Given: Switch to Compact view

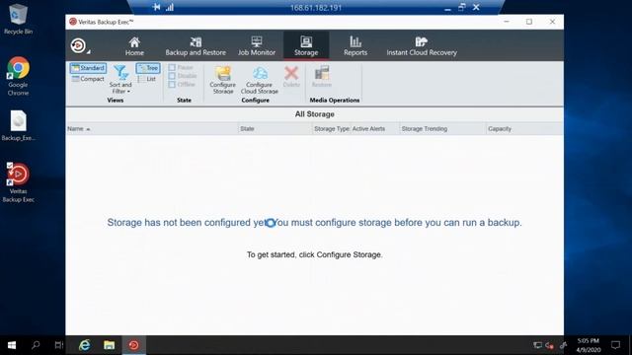Looking at the screenshot, I should 88,79.
